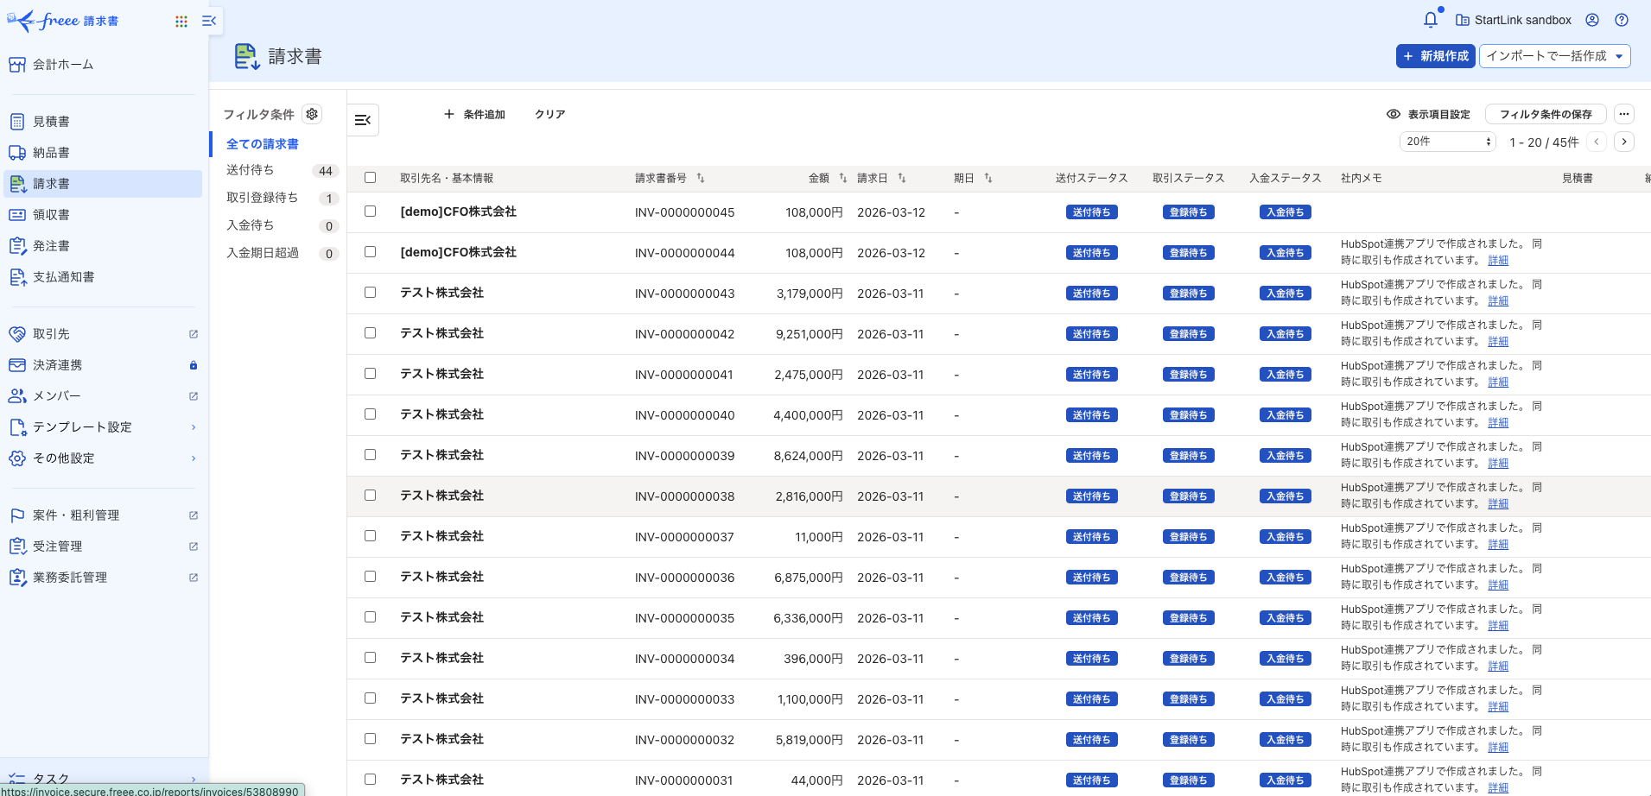The height and width of the screenshot is (796, 1651).
Task: Open 見積書 in the sidebar
Action: point(104,122)
